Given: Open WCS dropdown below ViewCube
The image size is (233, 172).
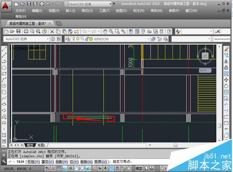Looking at the screenshot, I should 205,71.
